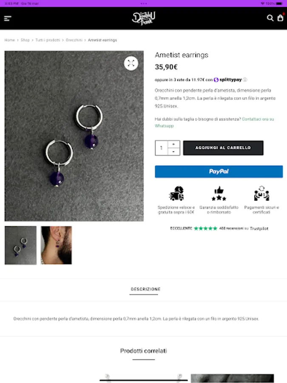Click the thumbs-up satisfaction guarantee icon
The image size is (287, 383).
coord(219,194)
